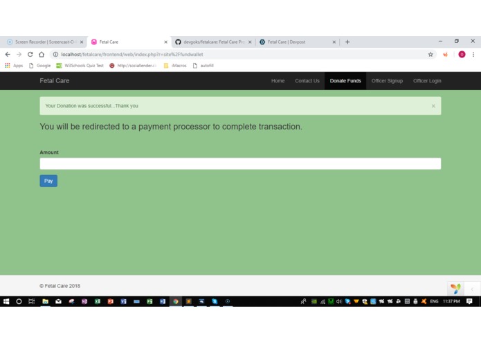Click the 11:37 PM clock
The height and width of the screenshot is (342, 481).
[x=451, y=301]
